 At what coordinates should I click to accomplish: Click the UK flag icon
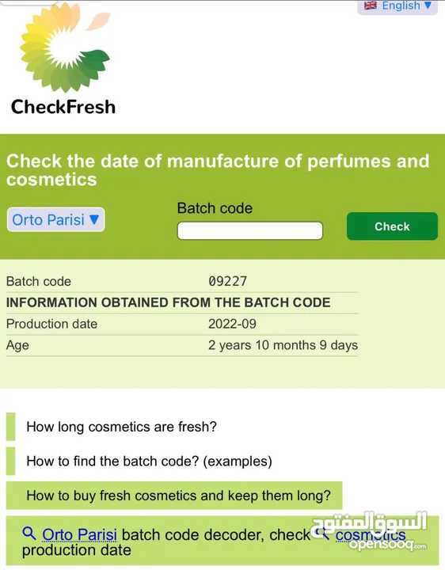click(371, 5)
